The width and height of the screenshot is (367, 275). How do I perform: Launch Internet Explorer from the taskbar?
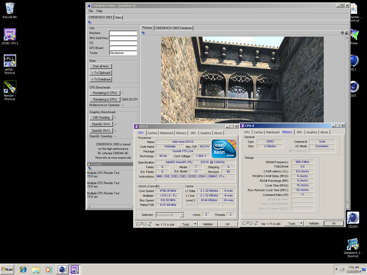point(23,269)
